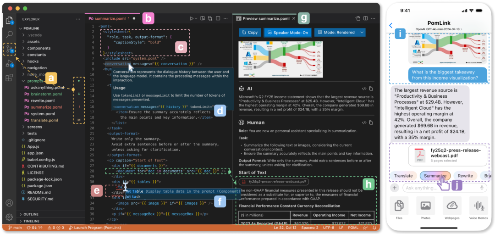This screenshot has width=495, height=234.
Task: Open more actions in the code editor toolbar
Action: (225, 19)
